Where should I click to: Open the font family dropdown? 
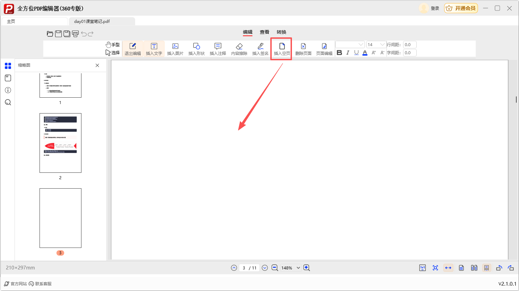pyautogui.click(x=350, y=44)
